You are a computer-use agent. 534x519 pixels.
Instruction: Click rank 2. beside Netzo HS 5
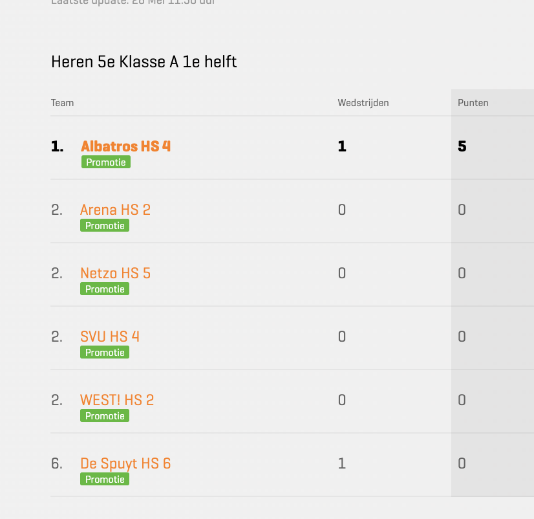(57, 273)
